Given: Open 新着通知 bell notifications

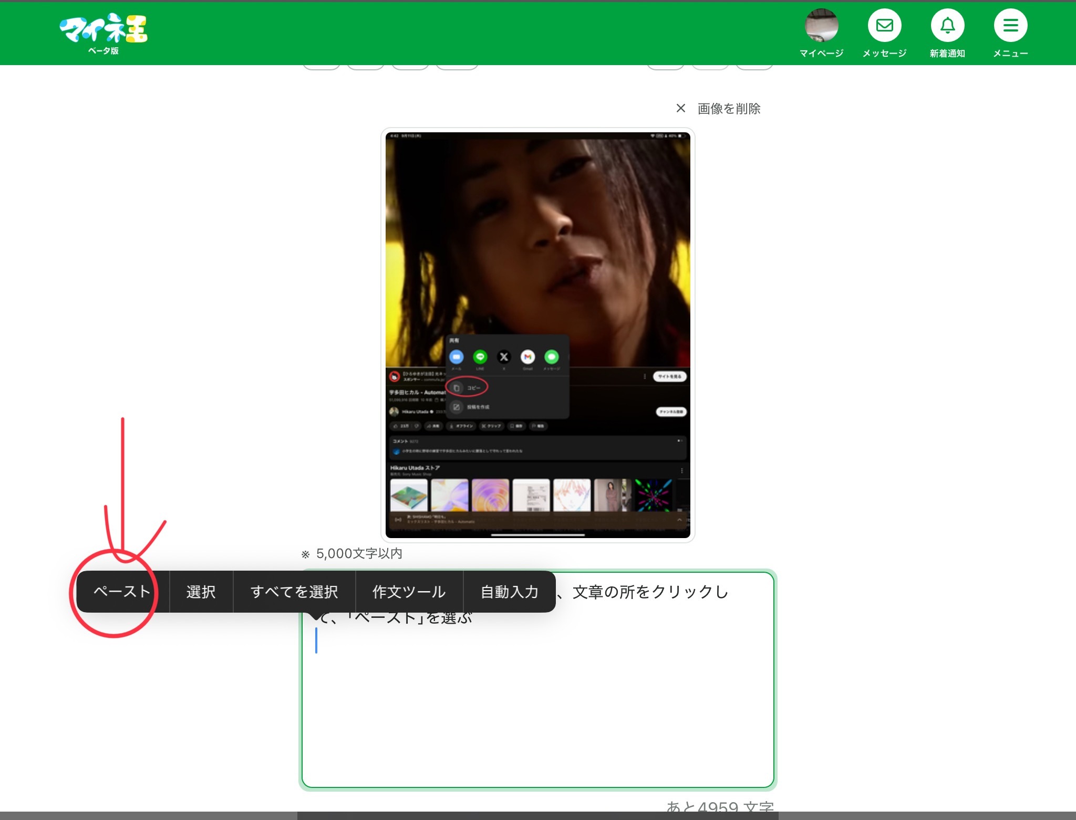Looking at the screenshot, I should [947, 26].
